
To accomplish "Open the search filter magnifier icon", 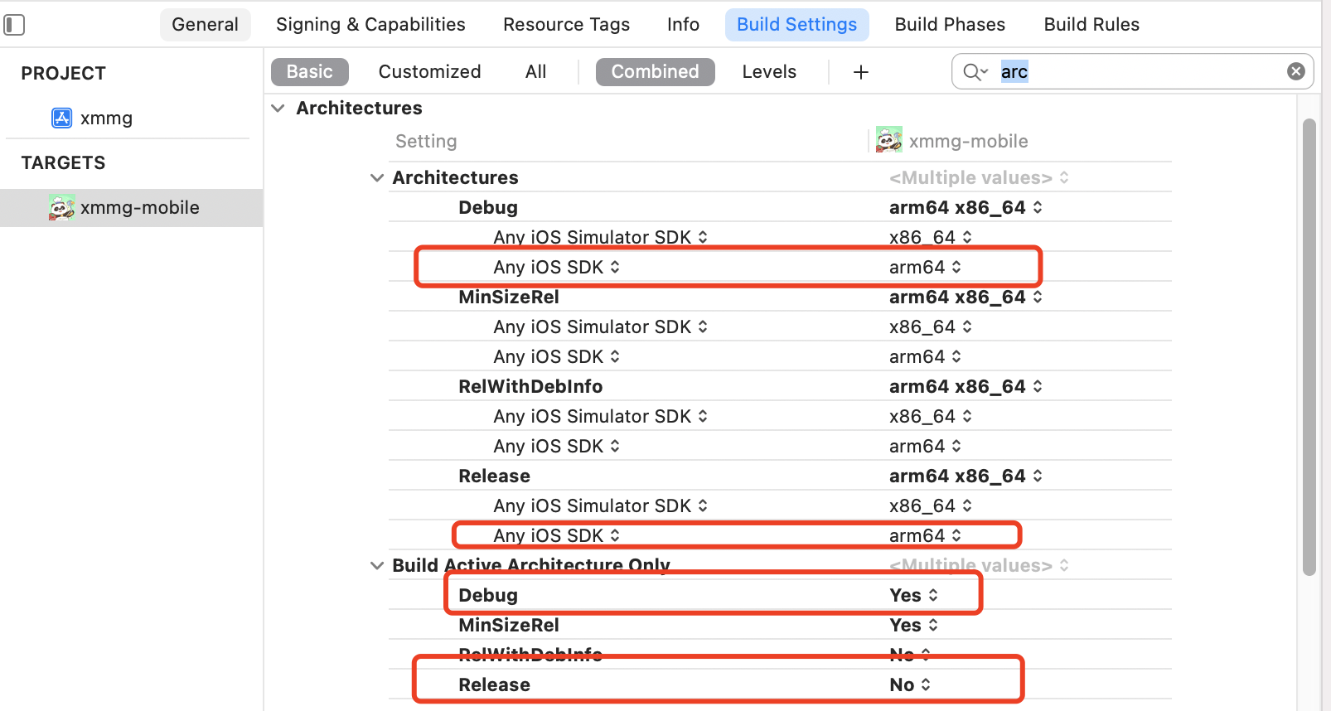I will tap(975, 72).
